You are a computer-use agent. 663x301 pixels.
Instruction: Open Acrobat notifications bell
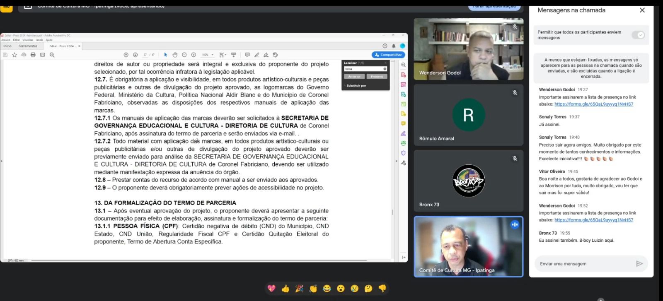click(394, 46)
